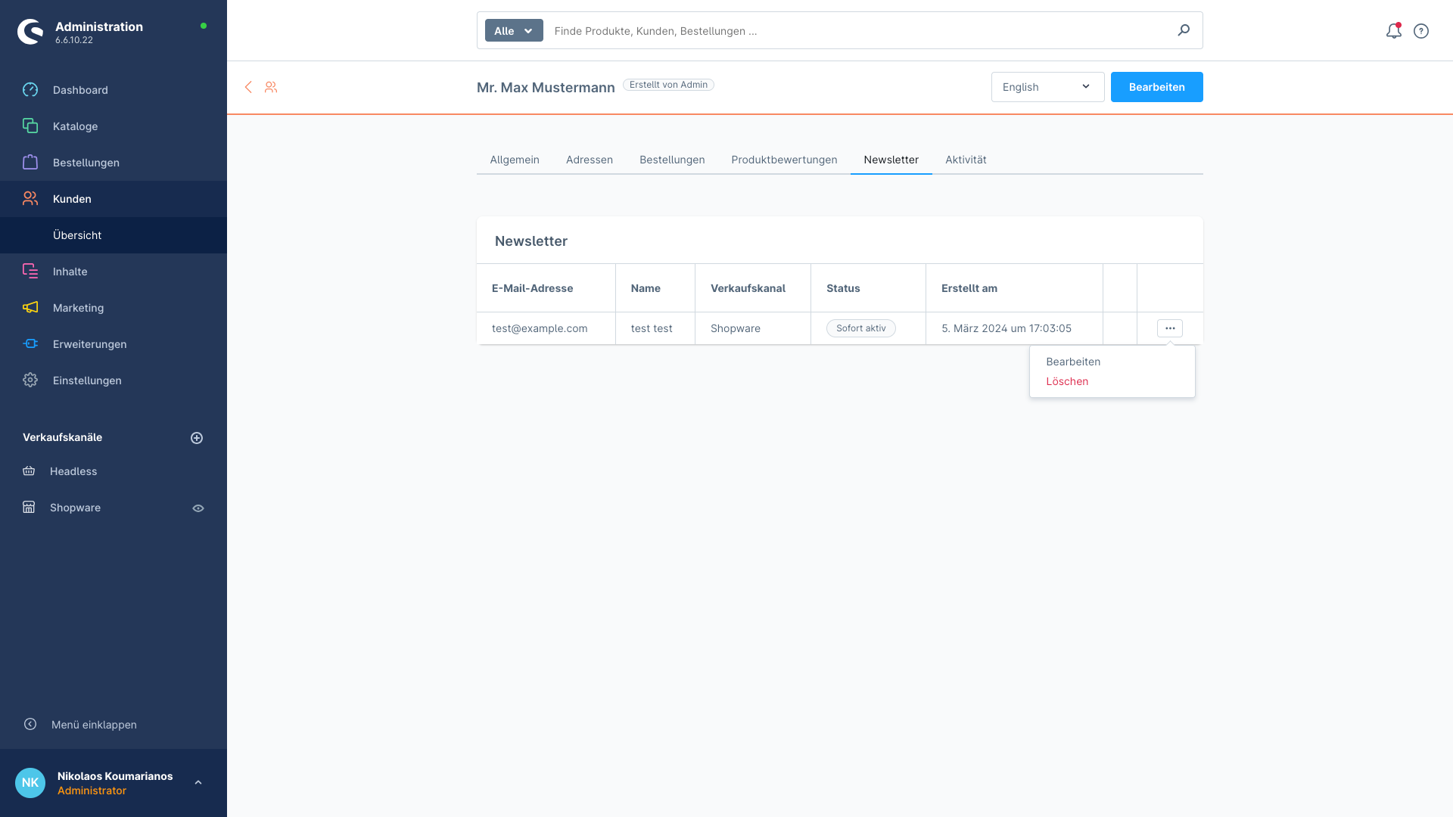
Task: Toggle the Shopware channel eye icon
Action: click(198, 508)
